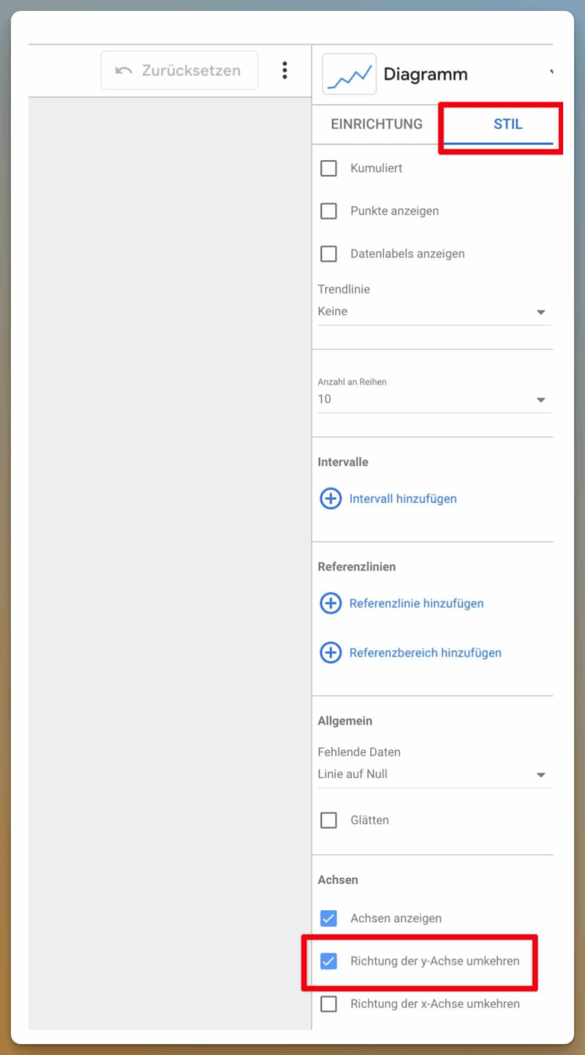Click the undo arrow in Zurücksetzen
Screen dimensions: 585x1055
(124, 71)
